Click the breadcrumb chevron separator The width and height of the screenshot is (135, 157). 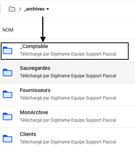click(20, 9)
